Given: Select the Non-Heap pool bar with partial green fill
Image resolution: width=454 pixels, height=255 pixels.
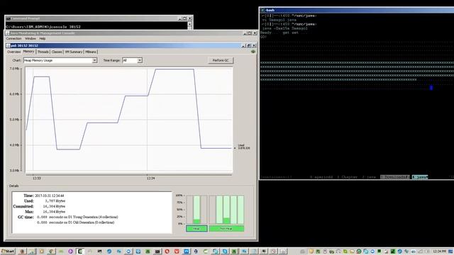Looking at the screenshot, I should click(226, 210).
